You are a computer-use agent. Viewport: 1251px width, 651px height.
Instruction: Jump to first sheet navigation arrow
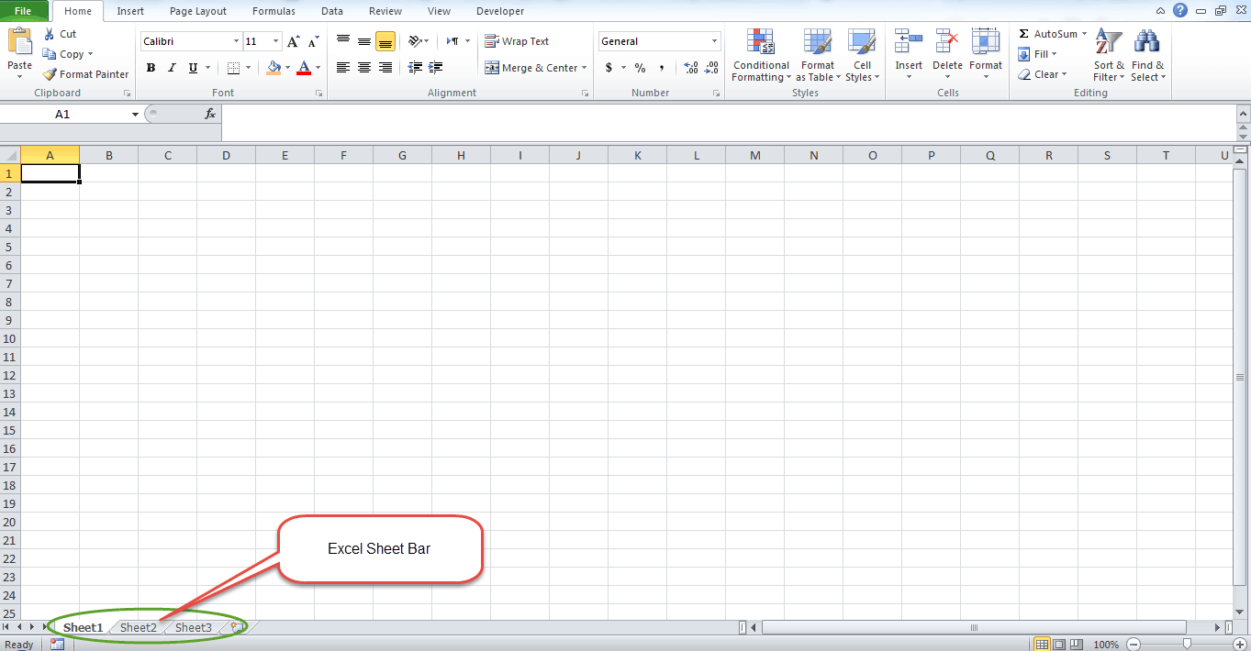[7, 627]
